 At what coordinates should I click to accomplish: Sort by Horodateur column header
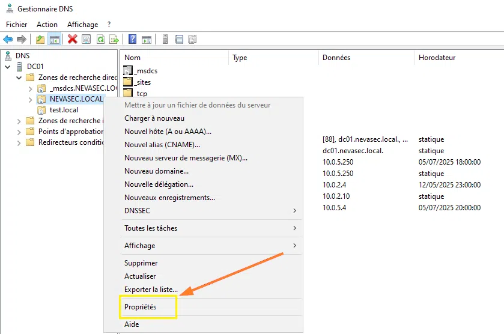pyautogui.click(x=437, y=58)
